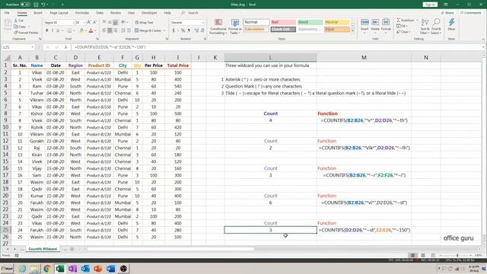The width and height of the screenshot is (487, 274).
Task: Switch to the Formulas tab
Action: tap(82, 13)
